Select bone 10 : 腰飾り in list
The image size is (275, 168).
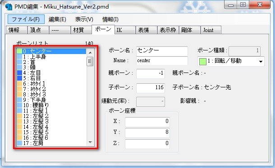coord(51,105)
